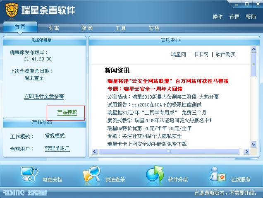Visit the 卡卡网 link
Viewport: 263px width, 198px height.
pos(201,54)
